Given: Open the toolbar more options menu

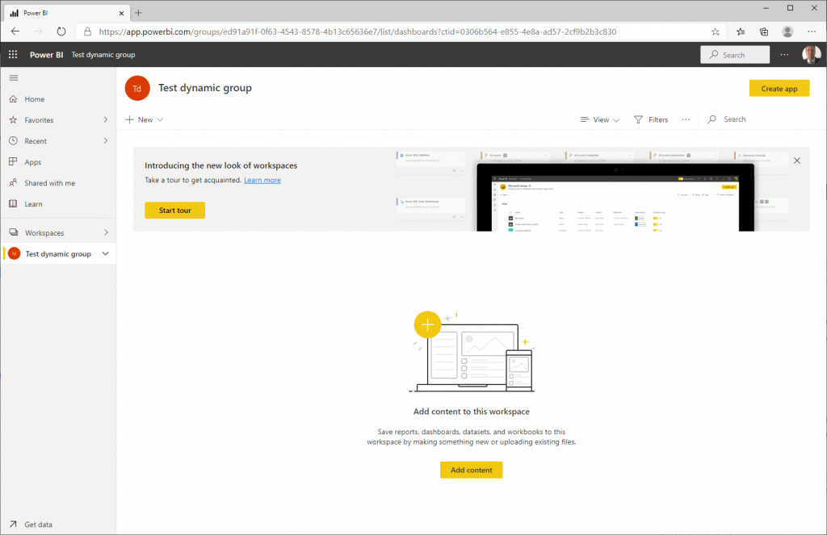Looking at the screenshot, I should [x=686, y=119].
